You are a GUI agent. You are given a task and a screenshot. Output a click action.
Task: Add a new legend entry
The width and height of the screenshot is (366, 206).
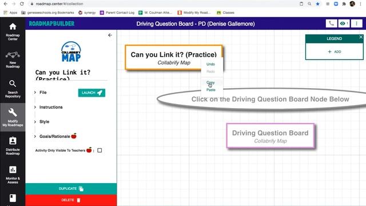click(334, 51)
